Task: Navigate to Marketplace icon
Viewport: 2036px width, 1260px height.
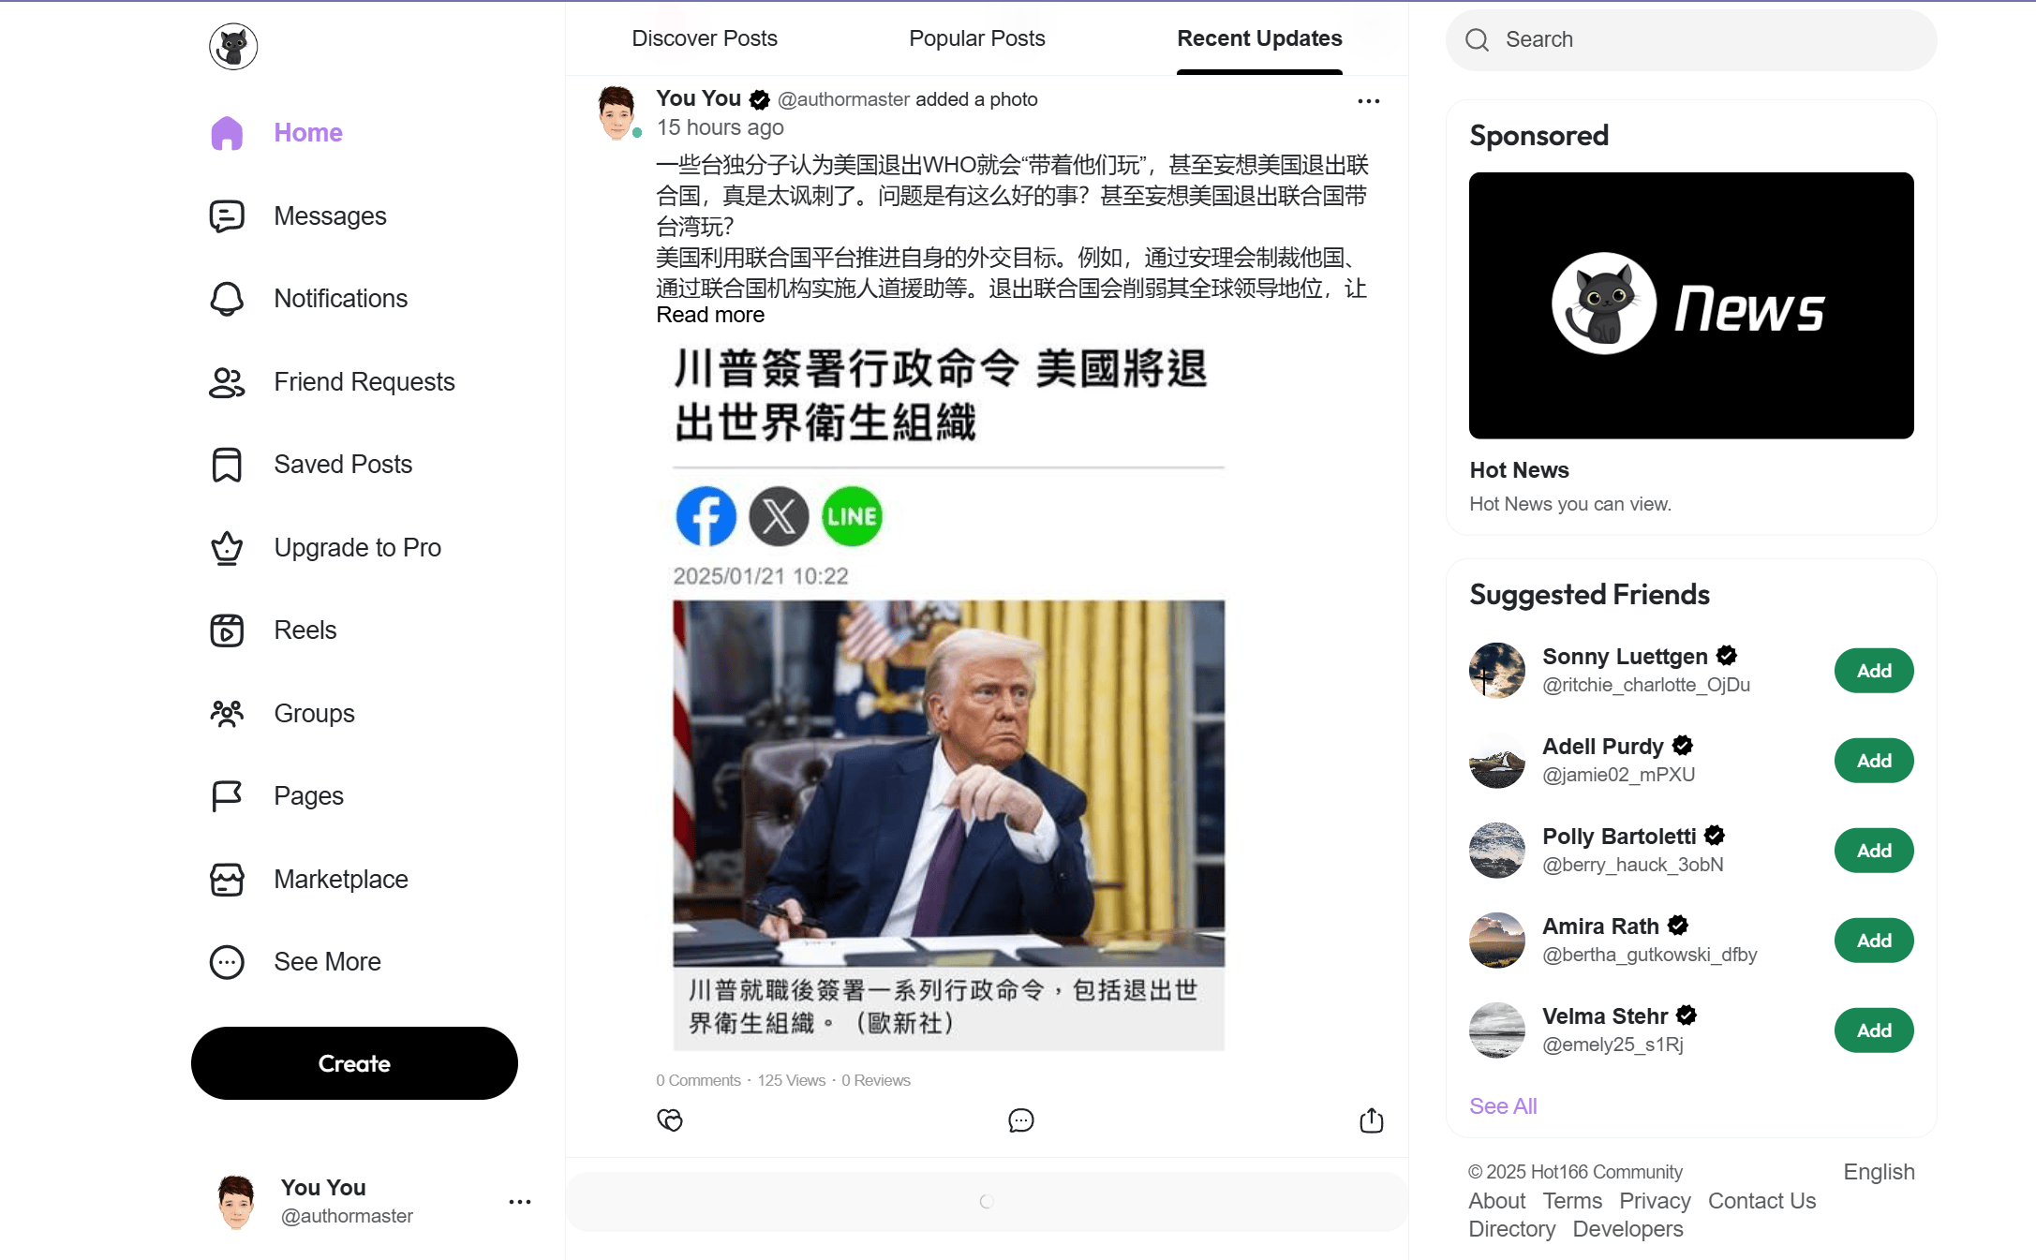Action: [x=229, y=880]
